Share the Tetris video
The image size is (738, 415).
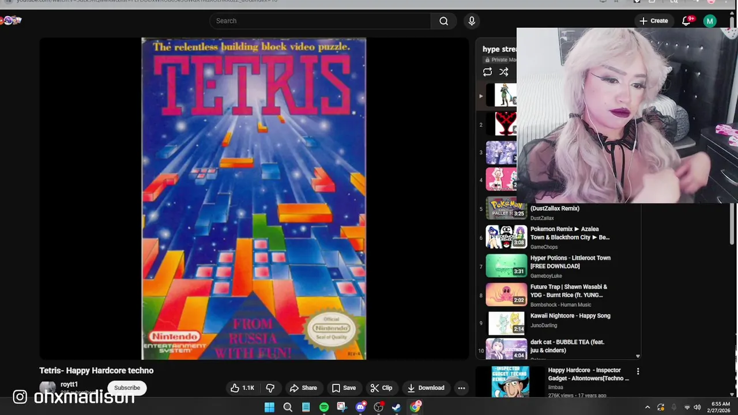(303, 388)
